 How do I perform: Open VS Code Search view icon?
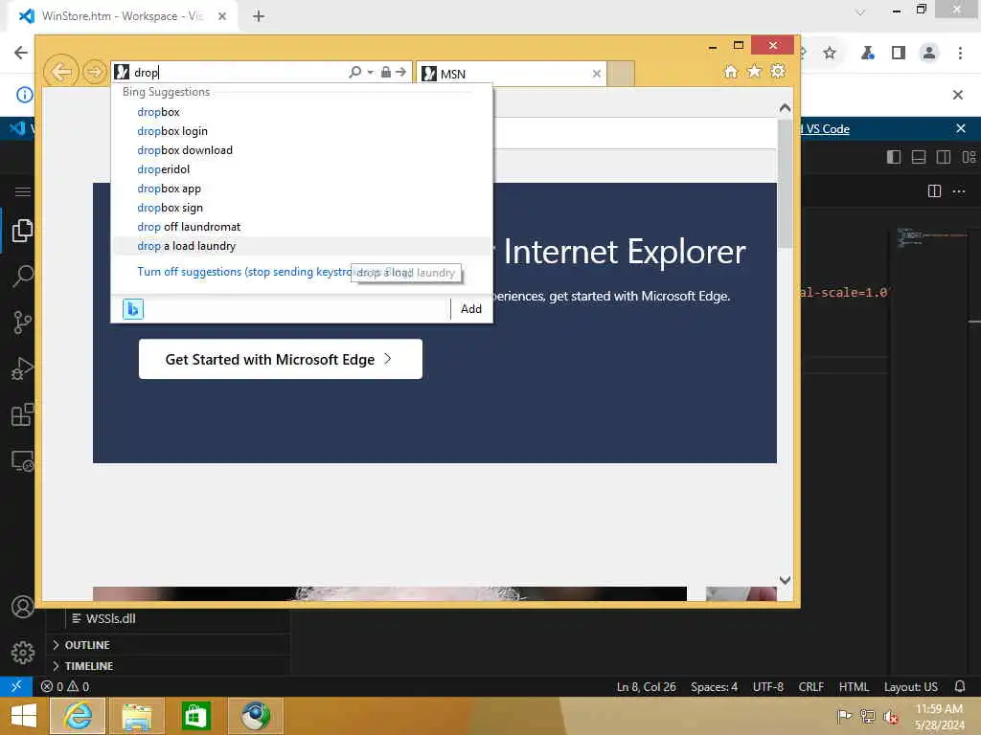(x=23, y=276)
